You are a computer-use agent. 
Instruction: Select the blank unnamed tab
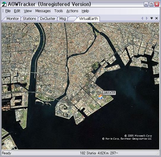click(x=72, y=19)
